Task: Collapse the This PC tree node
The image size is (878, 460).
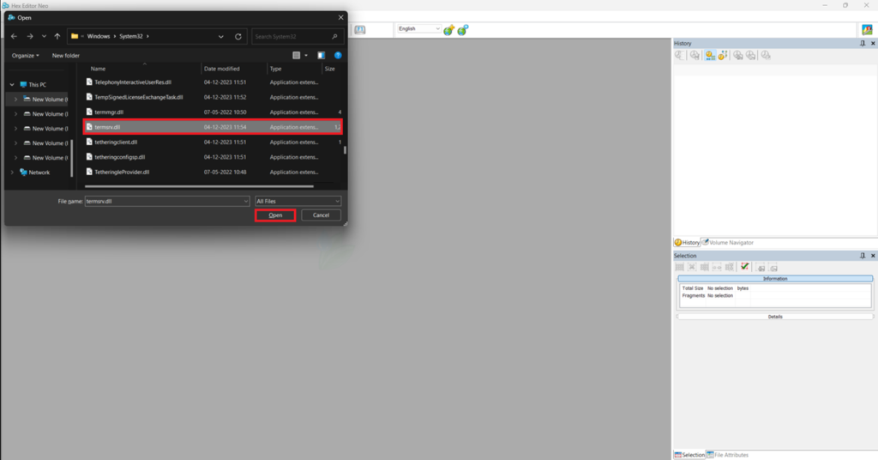Action: coord(12,85)
